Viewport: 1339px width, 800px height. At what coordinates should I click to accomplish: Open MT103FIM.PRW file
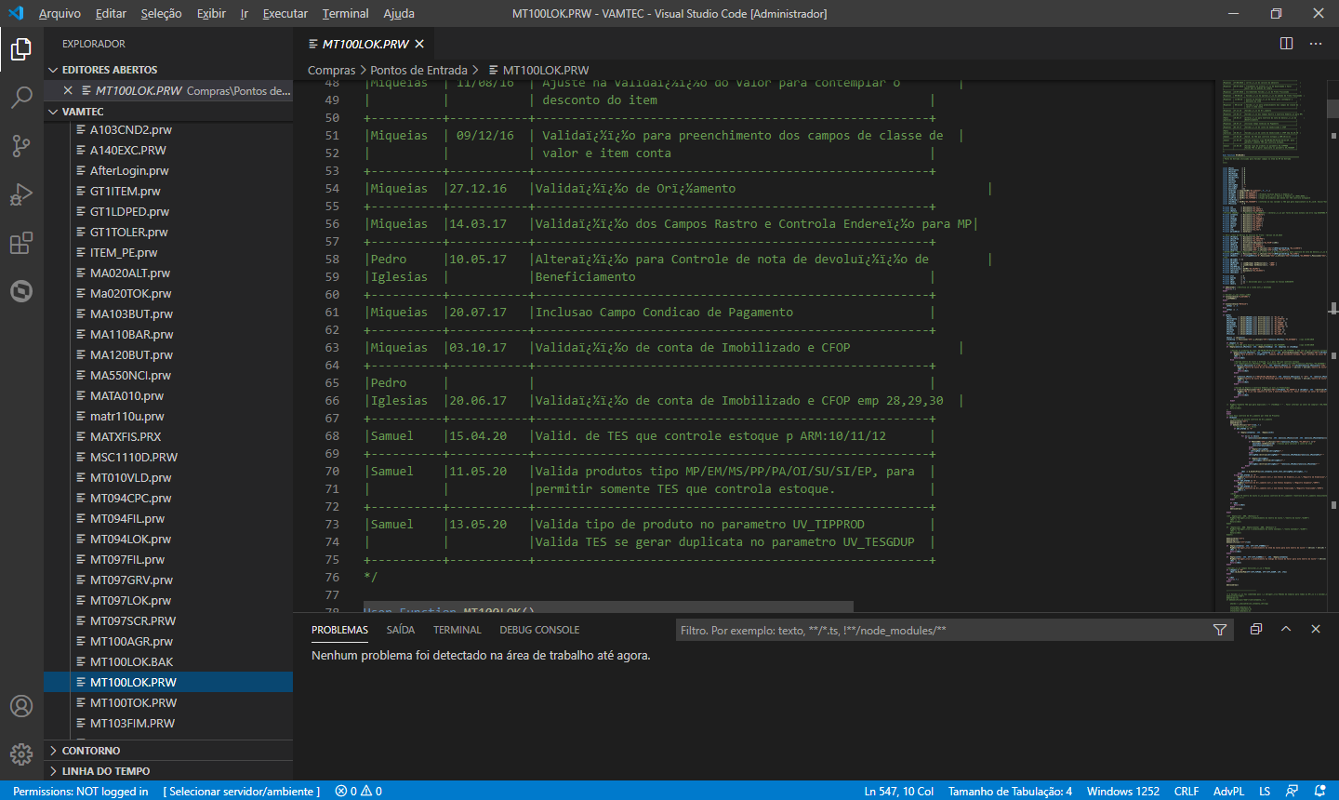tap(168, 723)
